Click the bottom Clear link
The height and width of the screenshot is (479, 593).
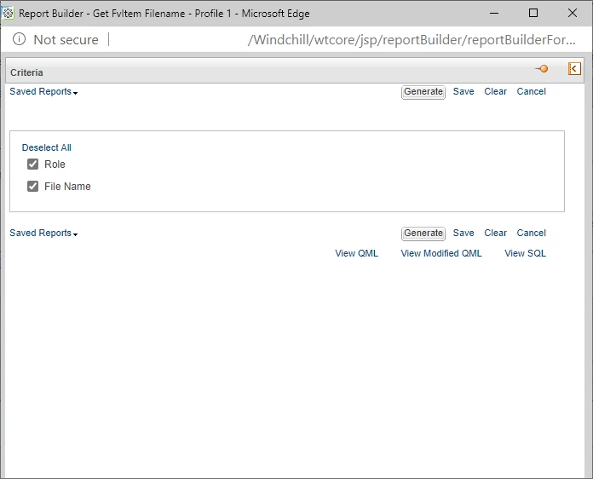[x=495, y=233]
